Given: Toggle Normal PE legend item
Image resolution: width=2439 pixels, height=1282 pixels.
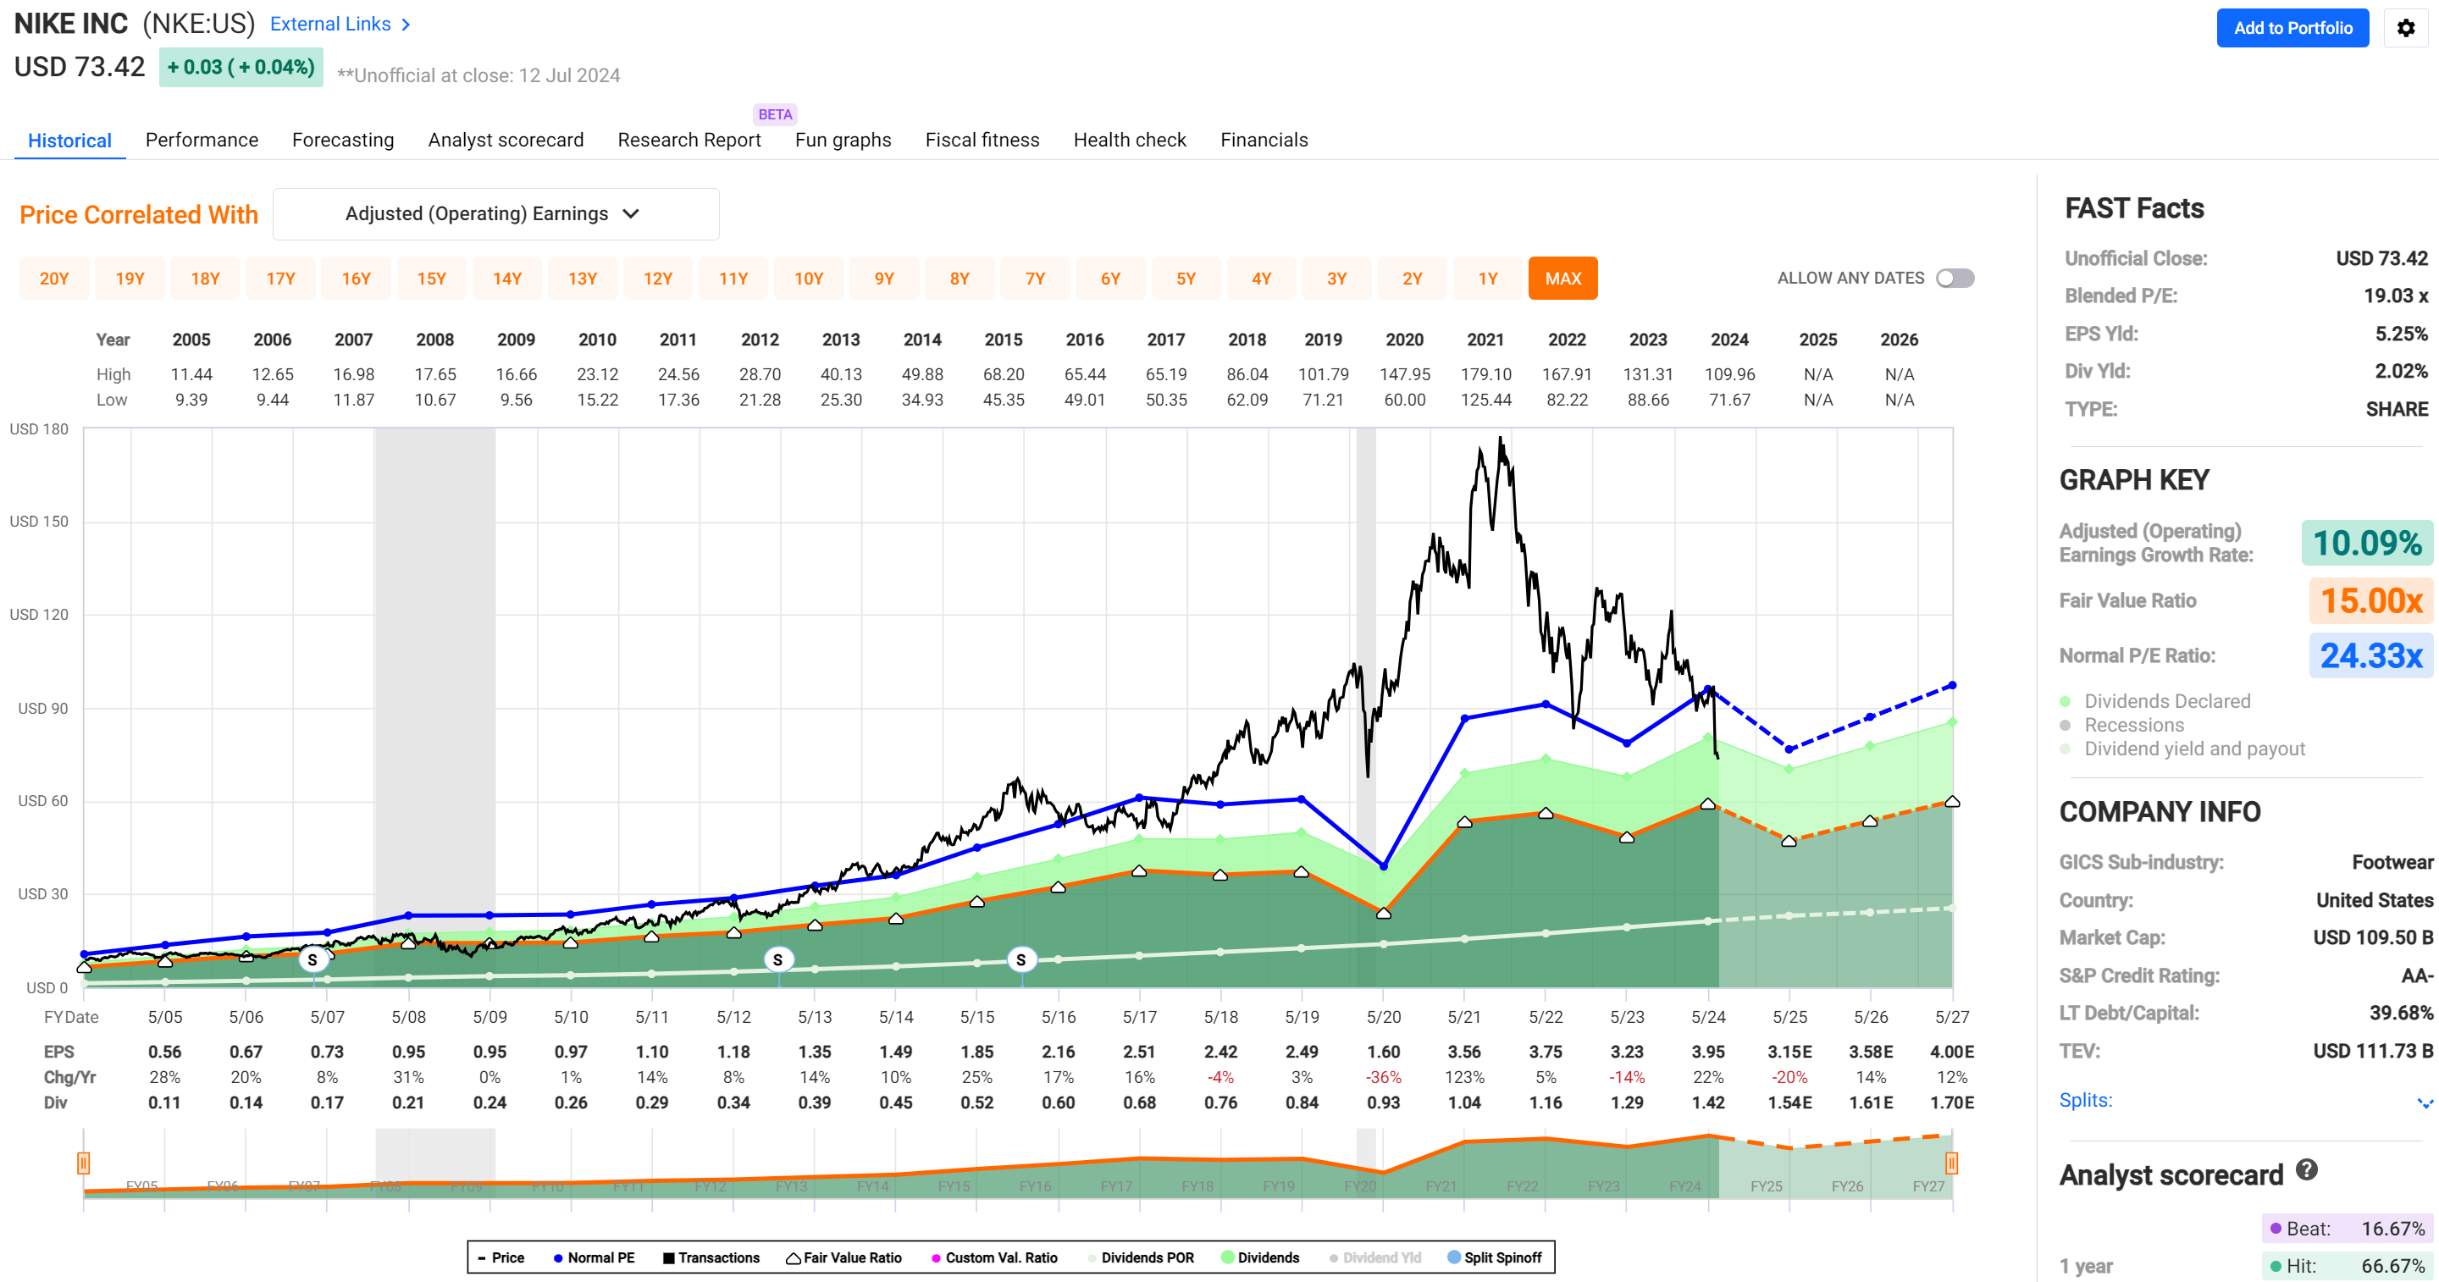Looking at the screenshot, I should tap(593, 1257).
